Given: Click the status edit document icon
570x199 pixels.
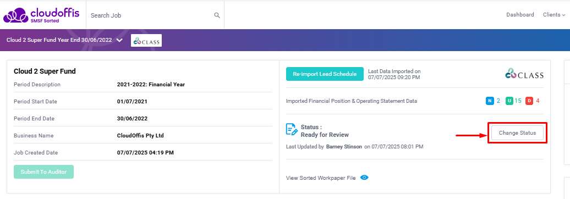Looking at the screenshot, I should (292, 130).
